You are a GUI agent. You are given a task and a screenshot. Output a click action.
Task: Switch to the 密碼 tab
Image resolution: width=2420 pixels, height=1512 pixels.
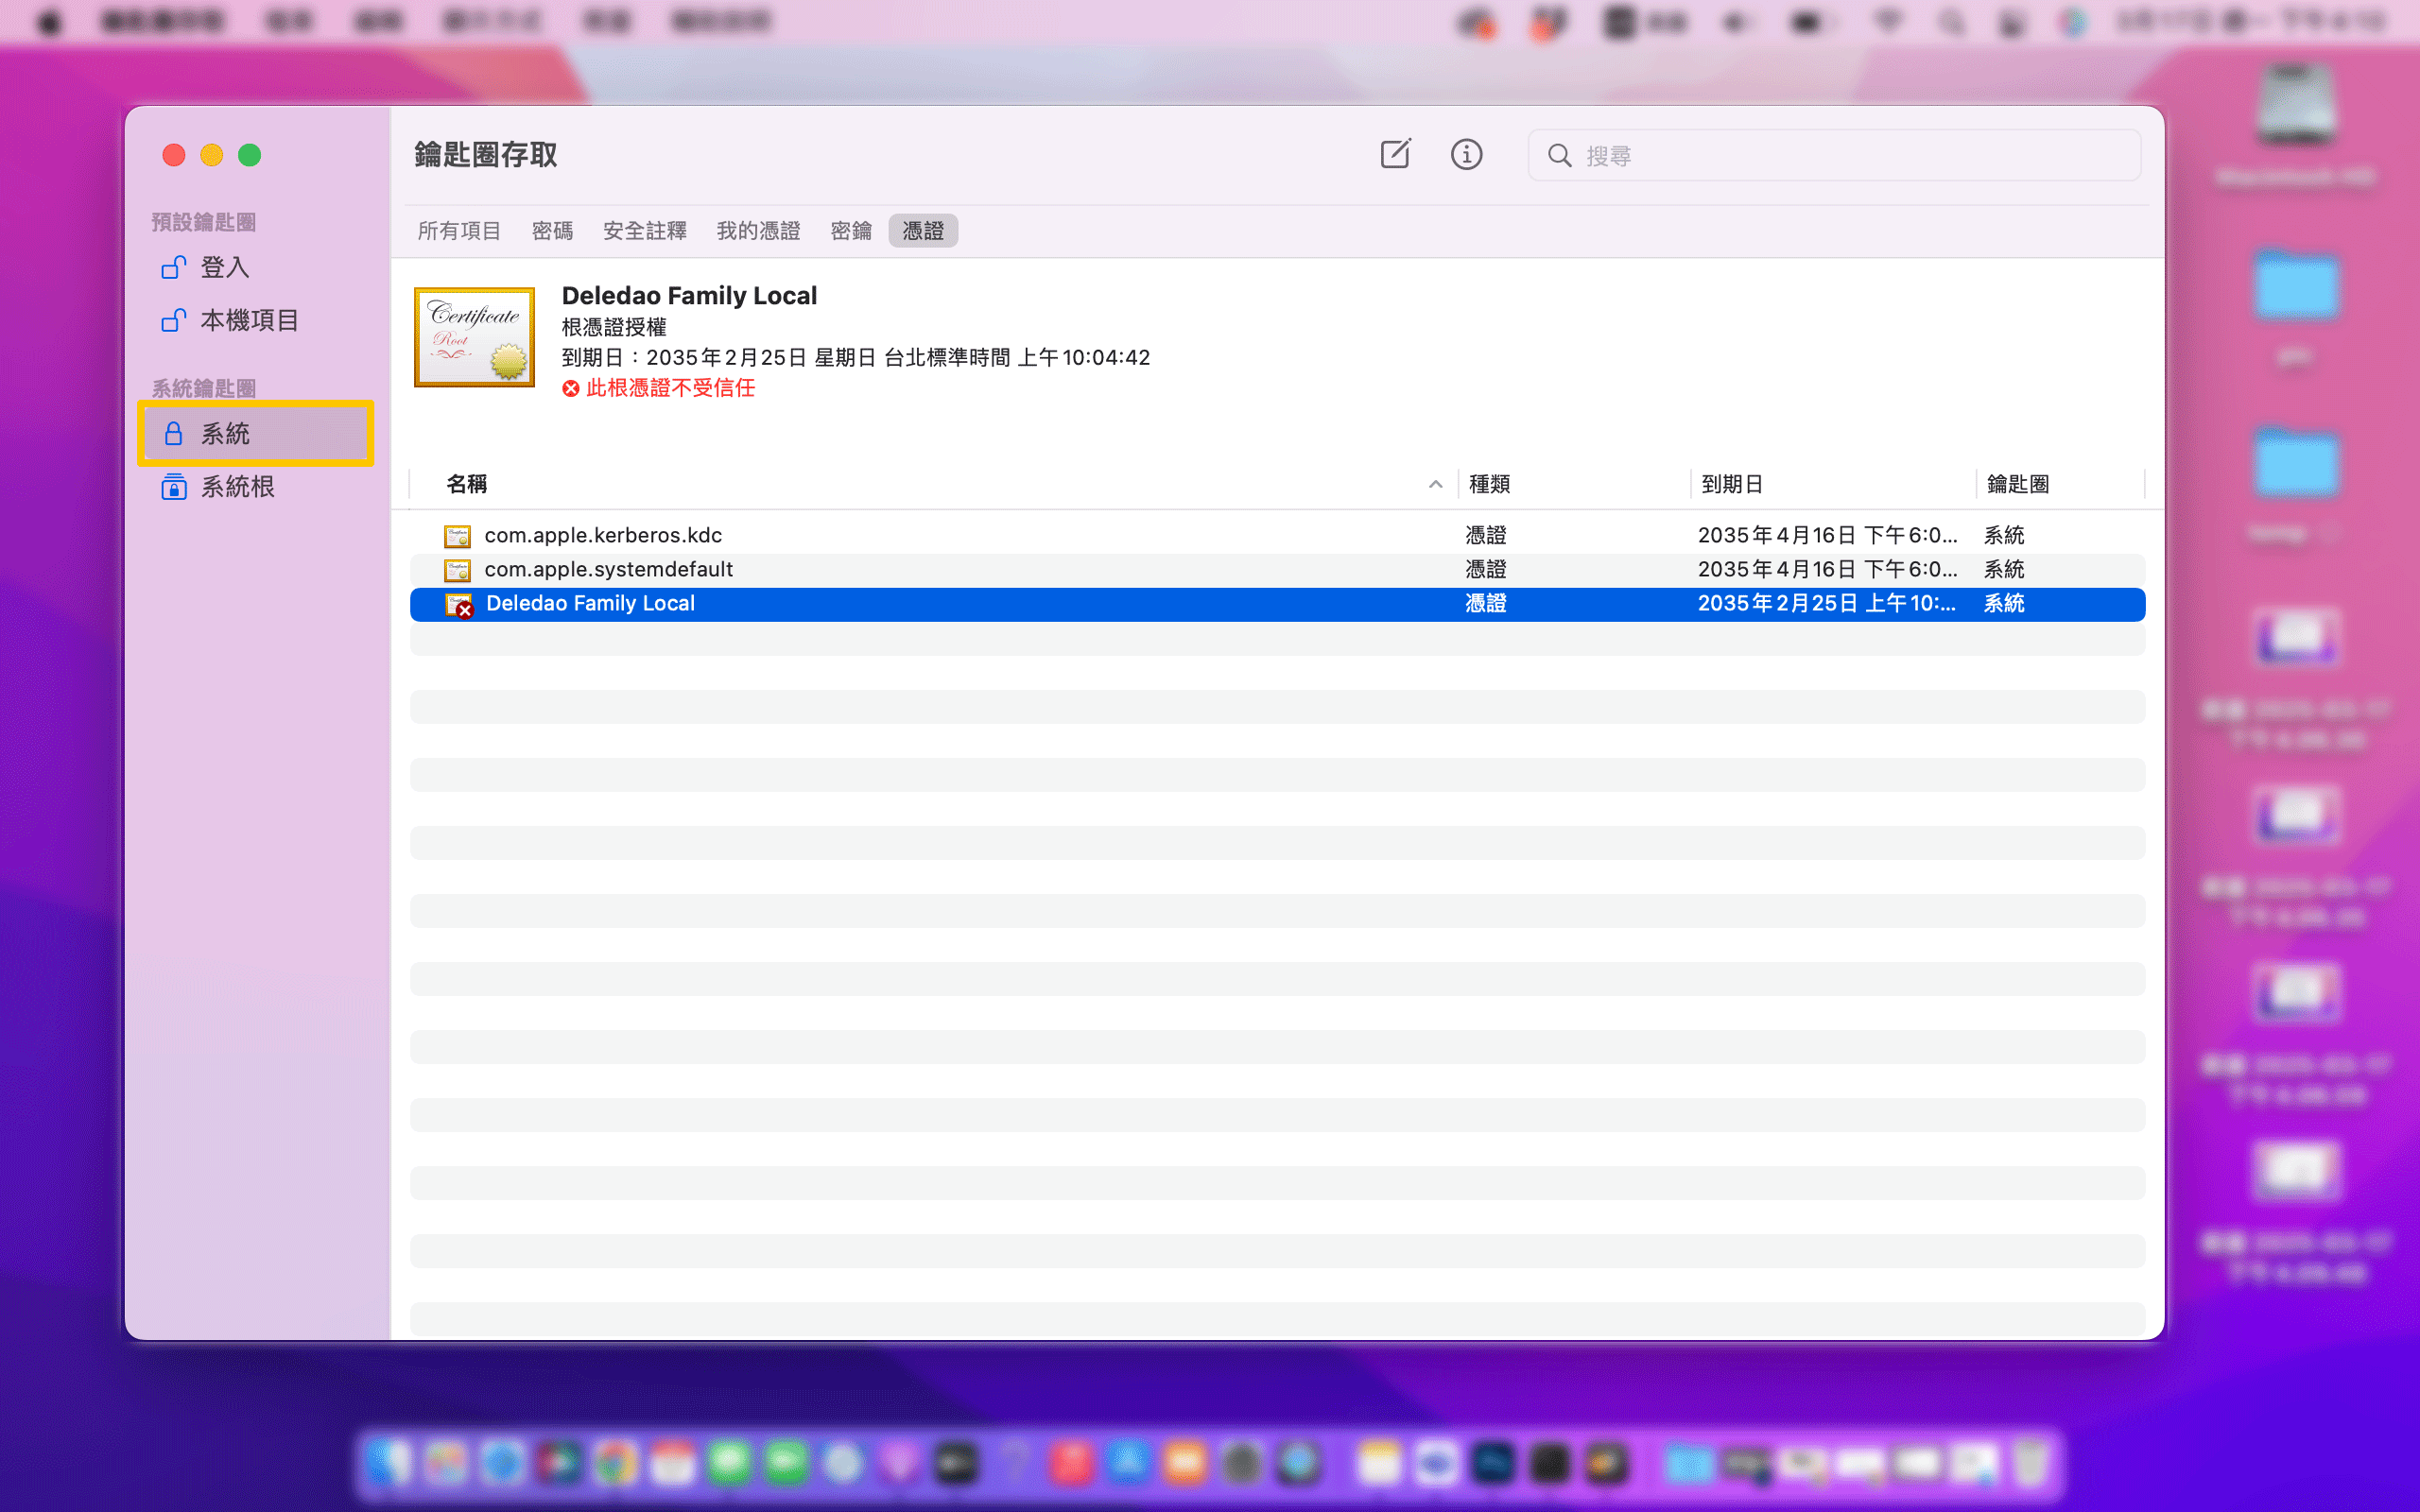click(x=552, y=231)
